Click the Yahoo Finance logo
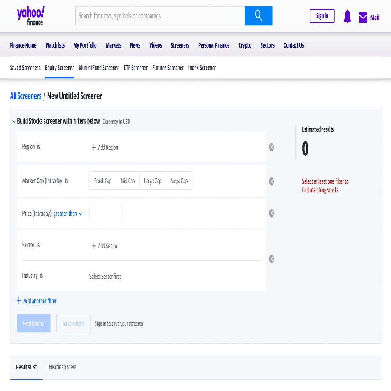391x391 pixels. [31, 16]
